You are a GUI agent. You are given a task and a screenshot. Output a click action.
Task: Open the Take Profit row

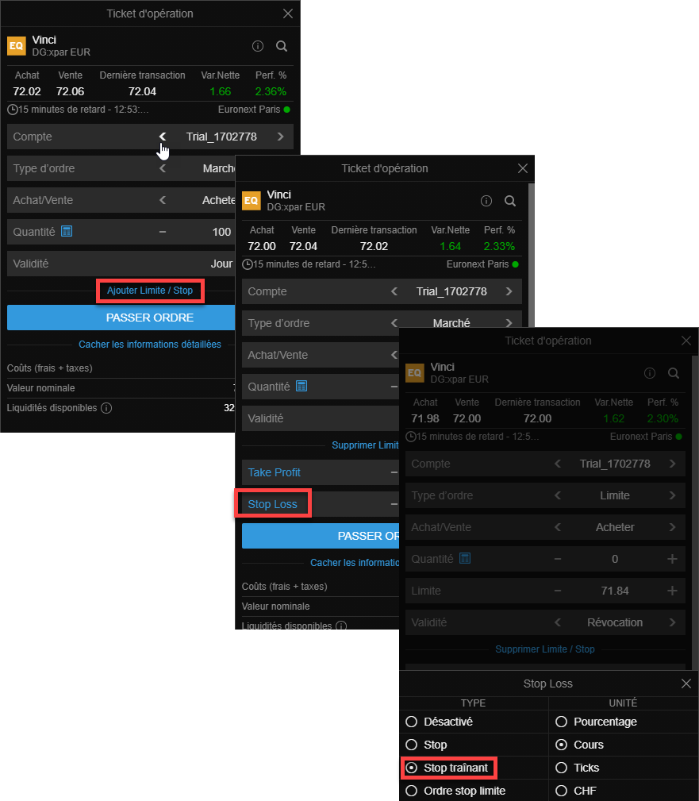[x=275, y=472]
